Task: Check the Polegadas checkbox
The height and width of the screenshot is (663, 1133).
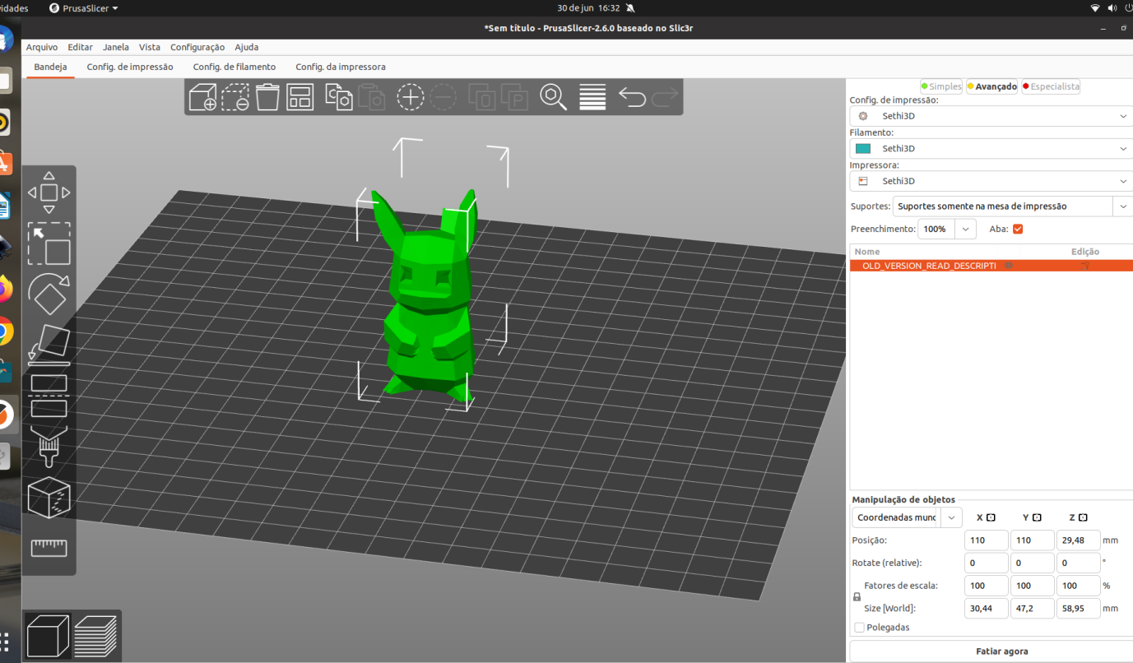Action: [860, 628]
